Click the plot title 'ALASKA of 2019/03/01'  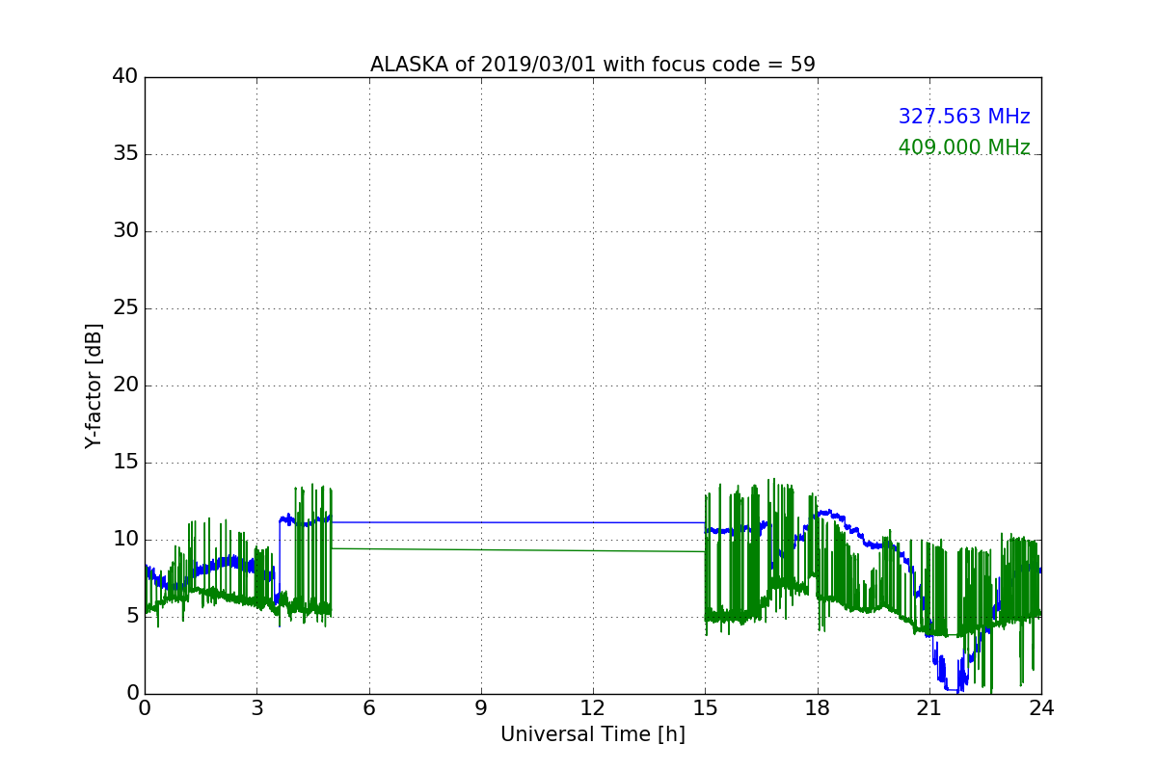click(x=593, y=65)
